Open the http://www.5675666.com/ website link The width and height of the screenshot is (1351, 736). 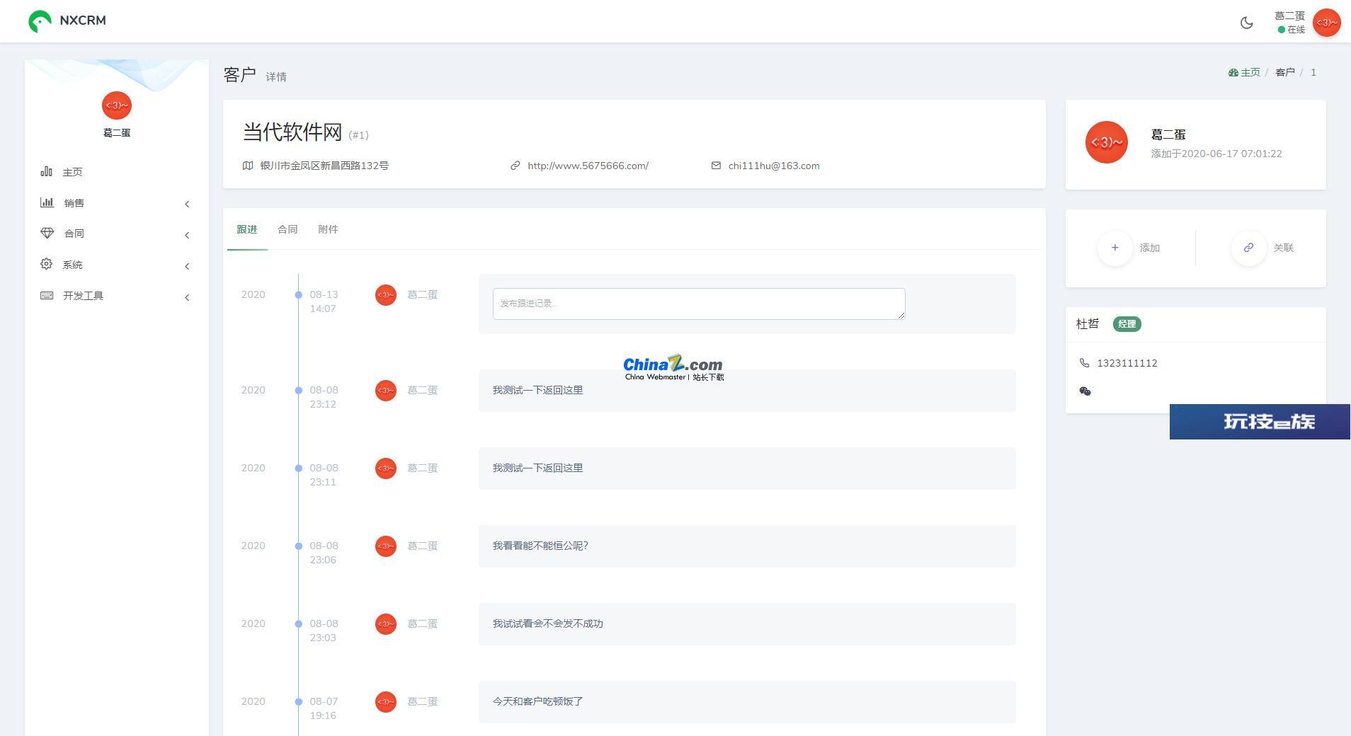pyautogui.click(x=588, y=166)
